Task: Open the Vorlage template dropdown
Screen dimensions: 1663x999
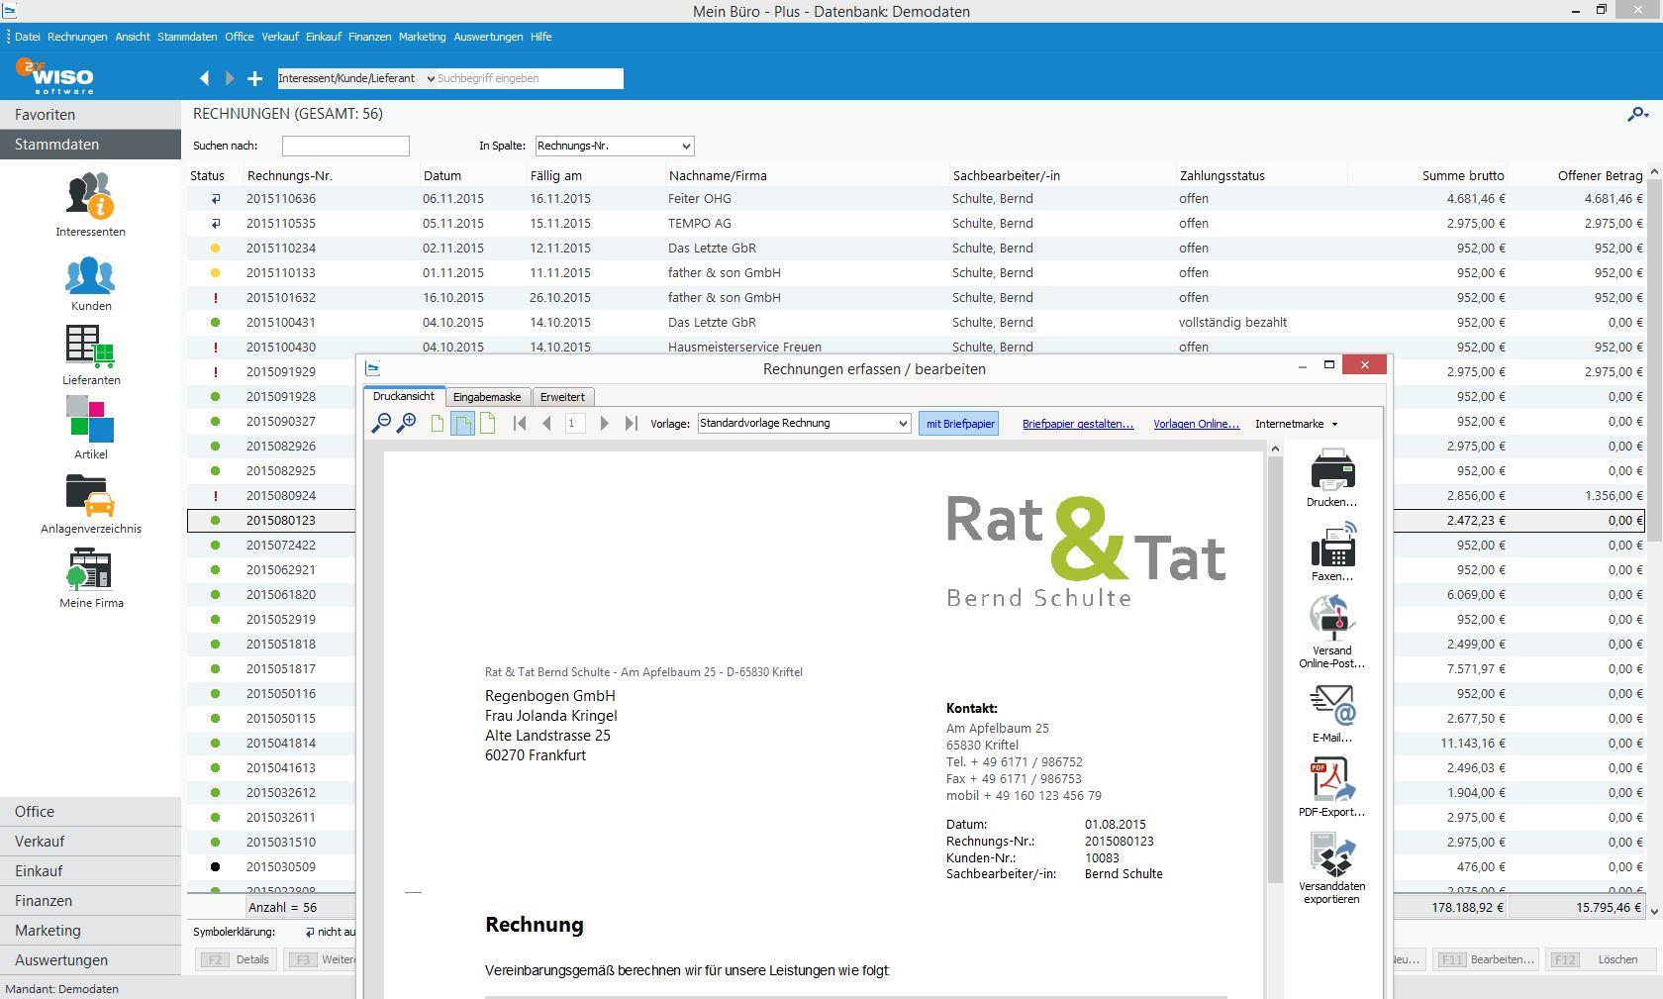Action: pyautogui.click(x=903, y=424)
